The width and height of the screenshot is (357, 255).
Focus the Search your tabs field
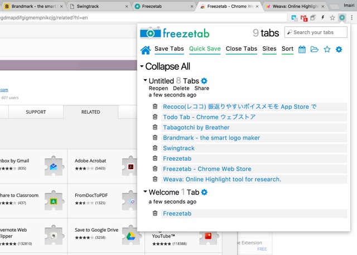[316, 32]
